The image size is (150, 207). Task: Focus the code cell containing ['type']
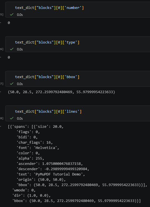[x=78, y=44]
